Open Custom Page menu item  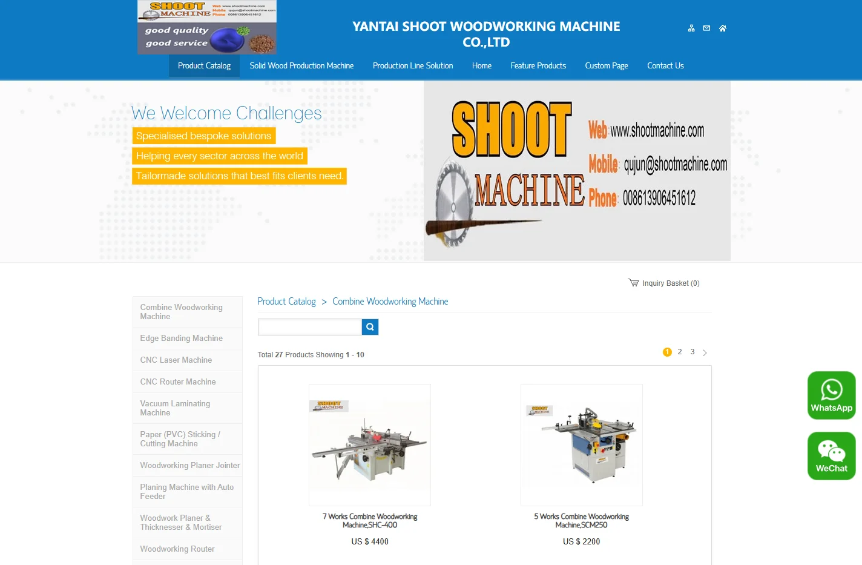pos(607,66)
